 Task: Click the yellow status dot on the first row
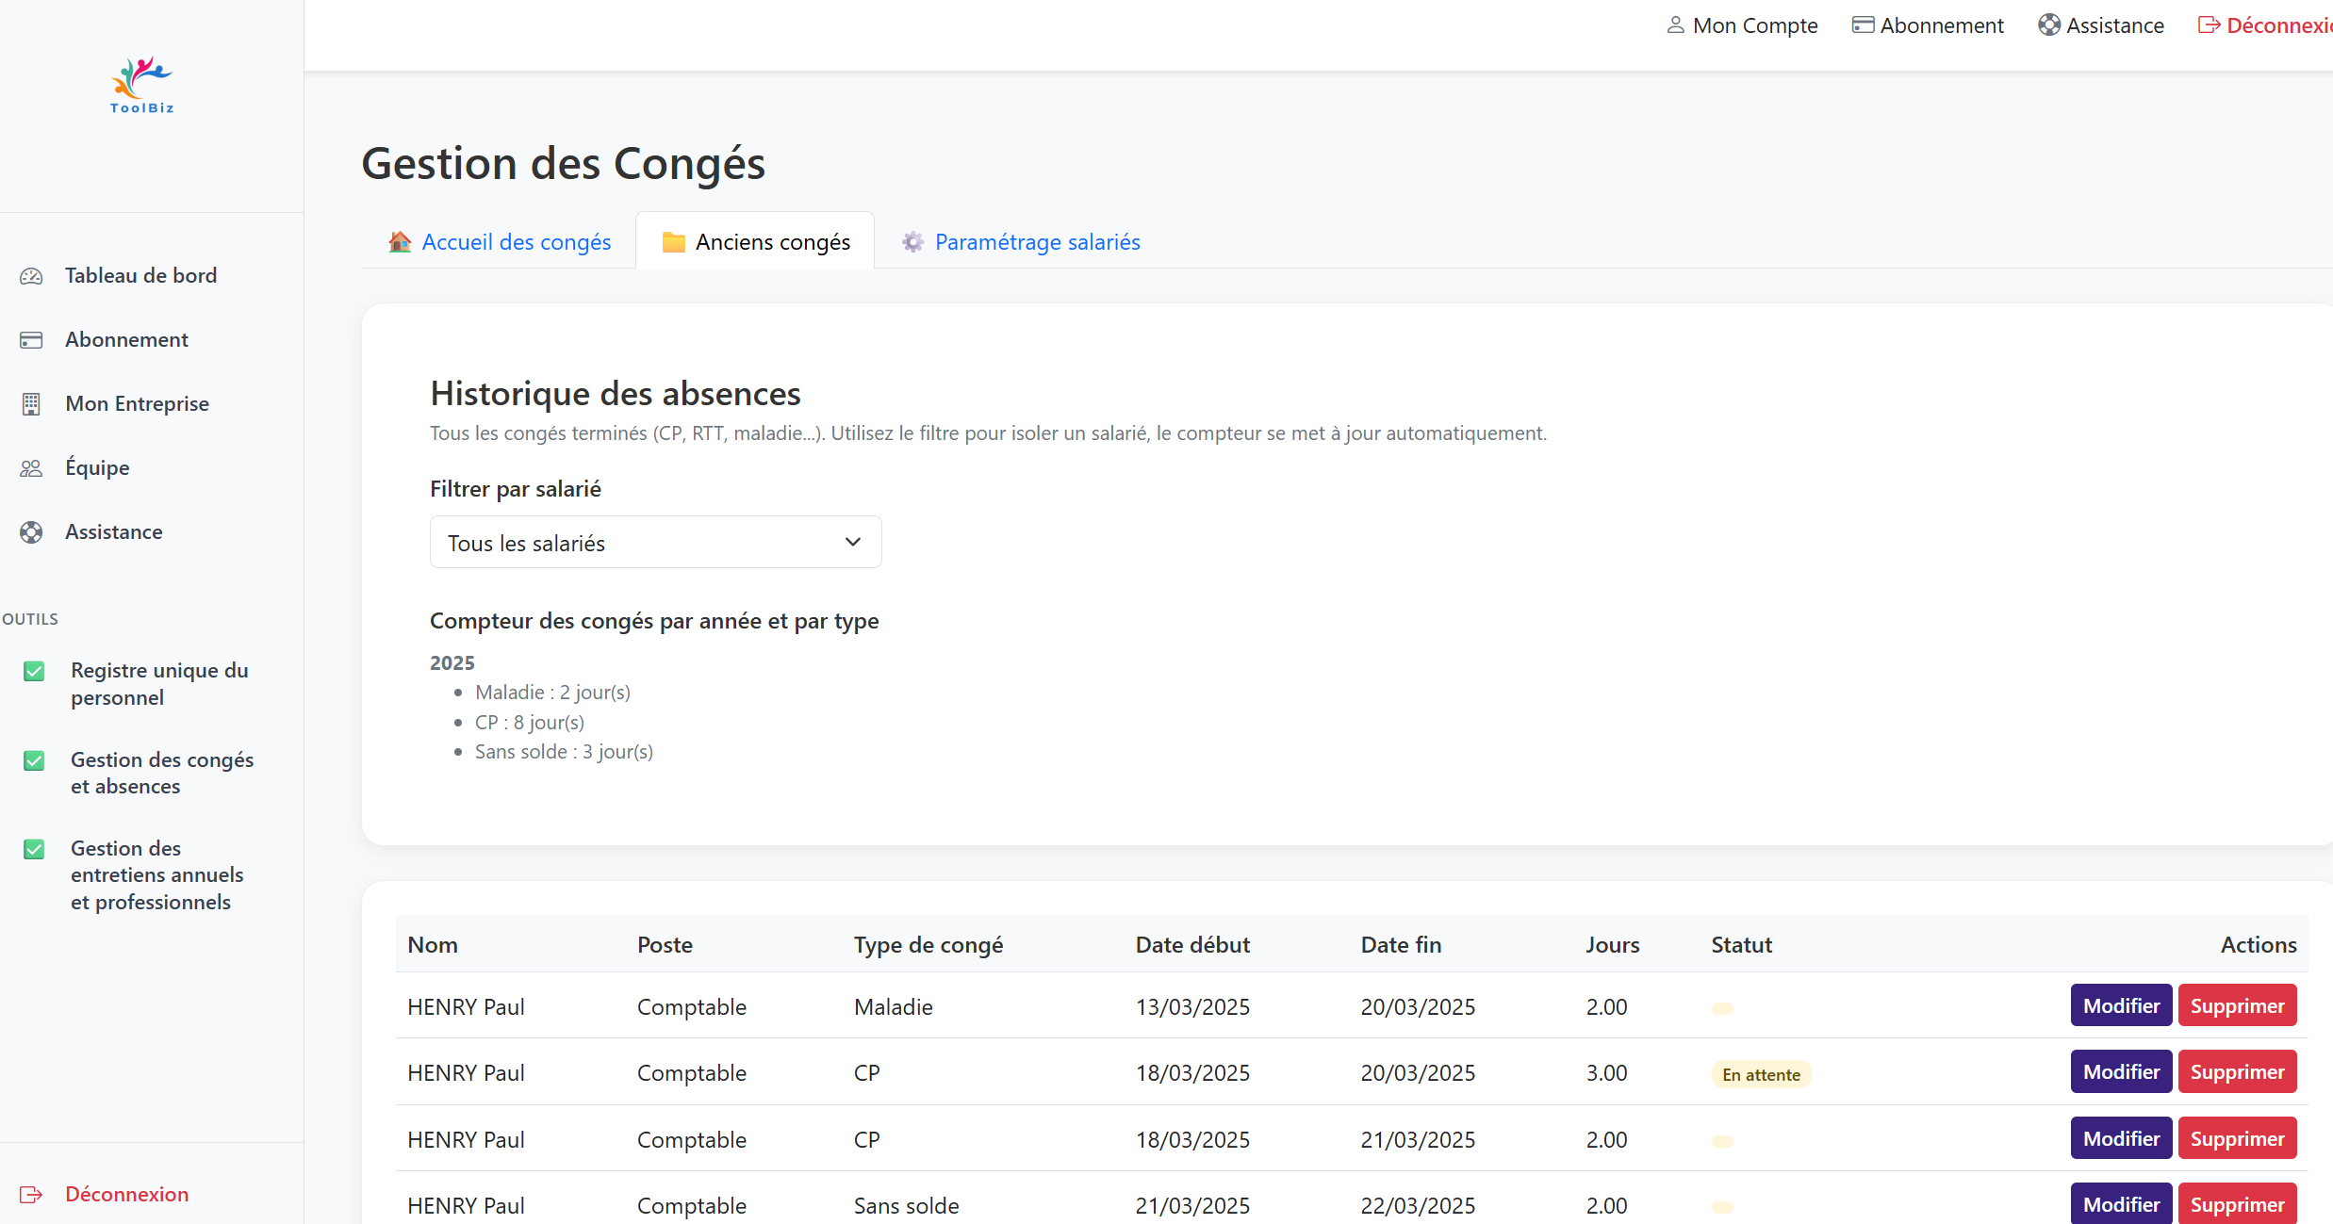(1723, 1007)
